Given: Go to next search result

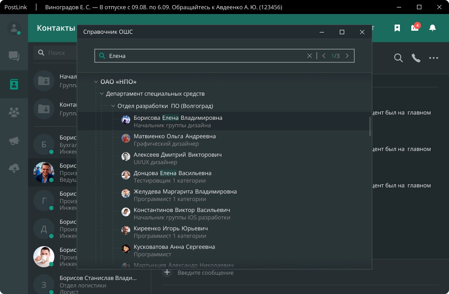Looking at the screenshot, I should 347,56.
